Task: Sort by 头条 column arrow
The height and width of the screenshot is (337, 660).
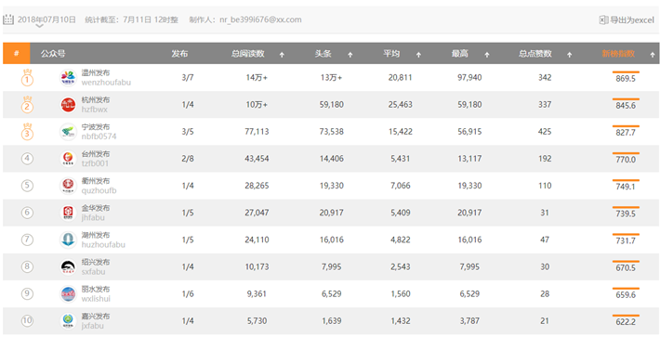Action: 350,55
